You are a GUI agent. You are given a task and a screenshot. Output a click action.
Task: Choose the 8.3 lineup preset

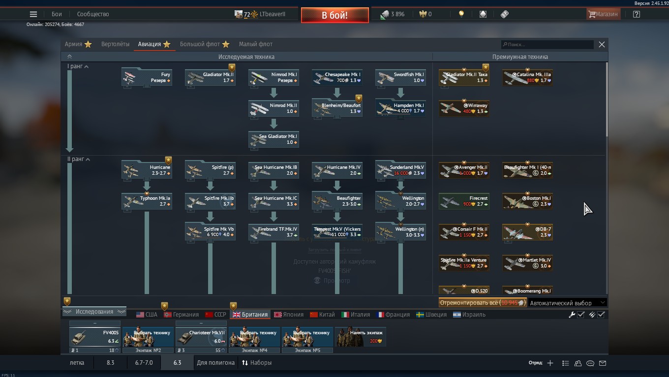coord(110,363)
